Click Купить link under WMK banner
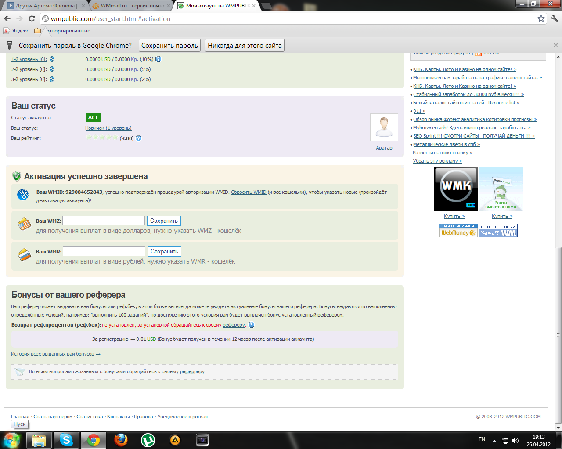This screenshot has width=562, height=449. (454, 216)
